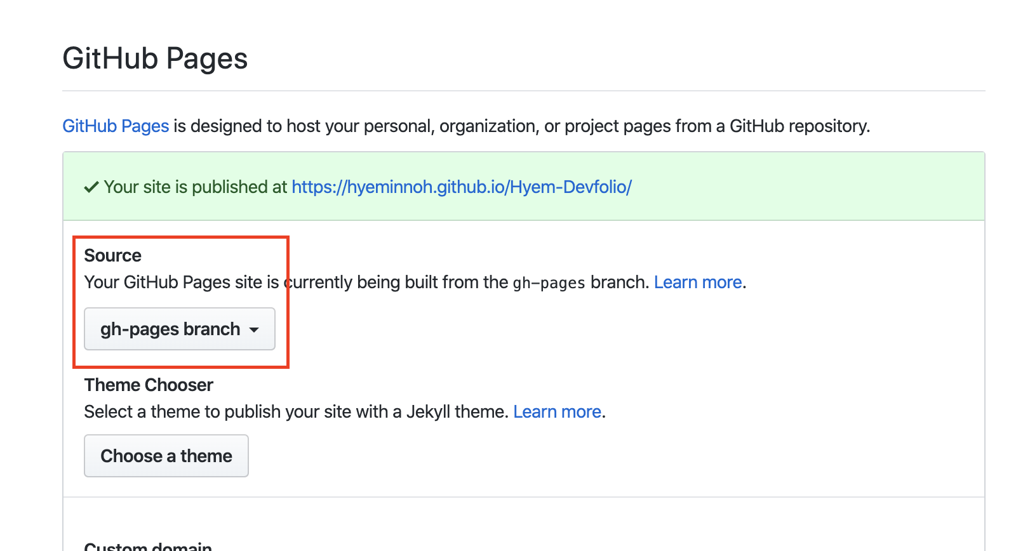Click the inline 'gh-pages' code text
This screenshot has height=551, width=1030.
[549, 283]
